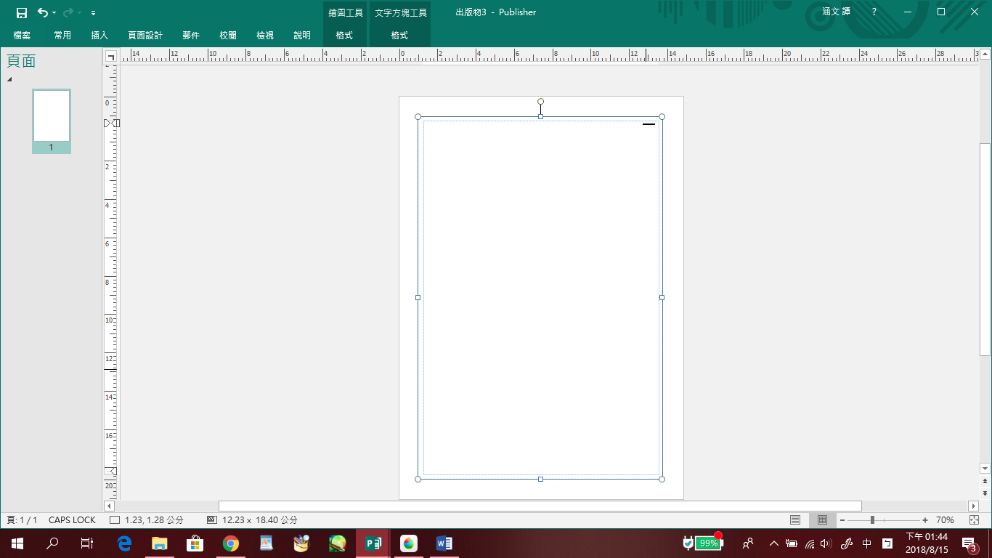
Task: Click the zoom in plus button
Action: coord(925,520)
